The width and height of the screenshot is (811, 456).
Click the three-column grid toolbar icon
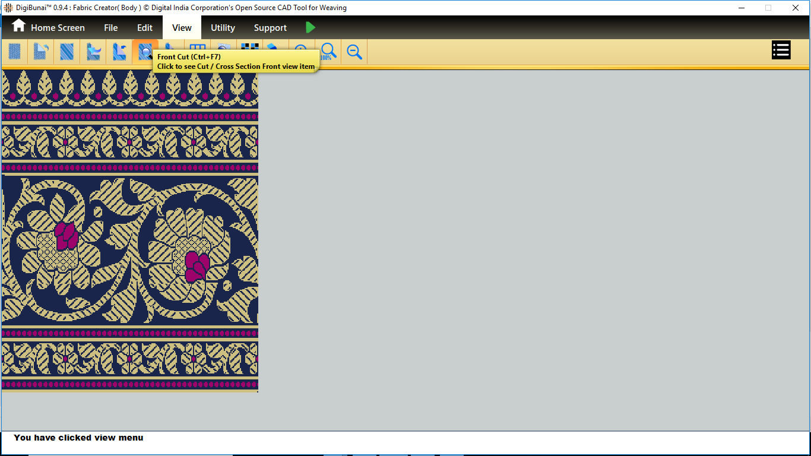[198, 47]
